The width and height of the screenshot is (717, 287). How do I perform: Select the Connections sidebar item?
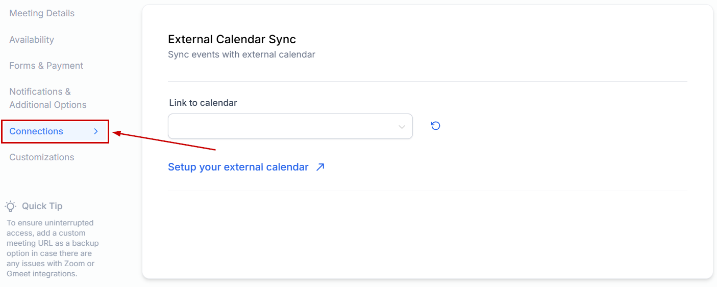coord(36,131)
